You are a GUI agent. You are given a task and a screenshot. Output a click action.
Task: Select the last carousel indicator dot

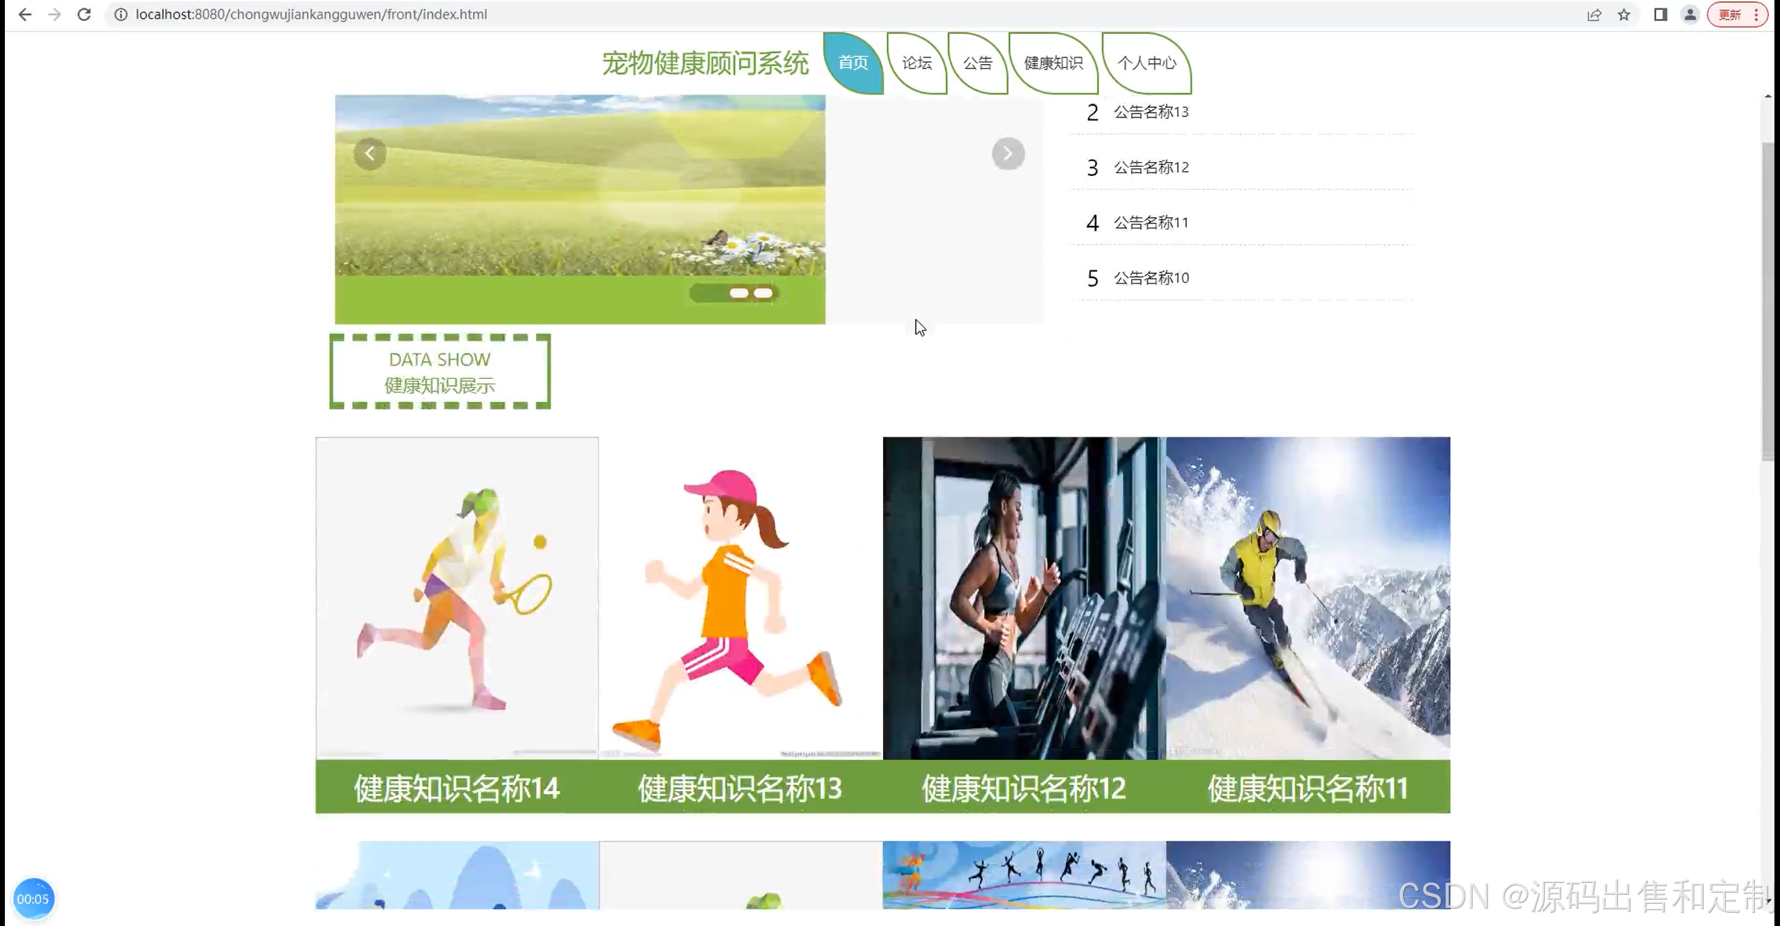(x=763, y=293)
